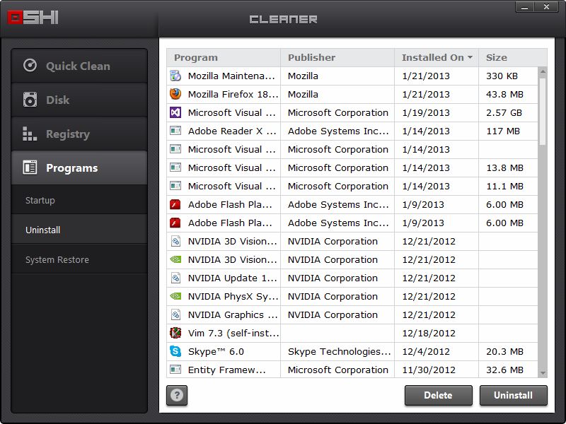Image resolution: width=566 pixels, height=424 pixels.
Task: Sort by the Installed On column header
Action: 437,57
